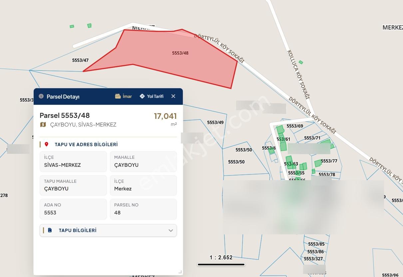The height and width of the screenshot is (277, 403).
Task: Get directions with Yol Tarifi
Action: coord(152,96)
